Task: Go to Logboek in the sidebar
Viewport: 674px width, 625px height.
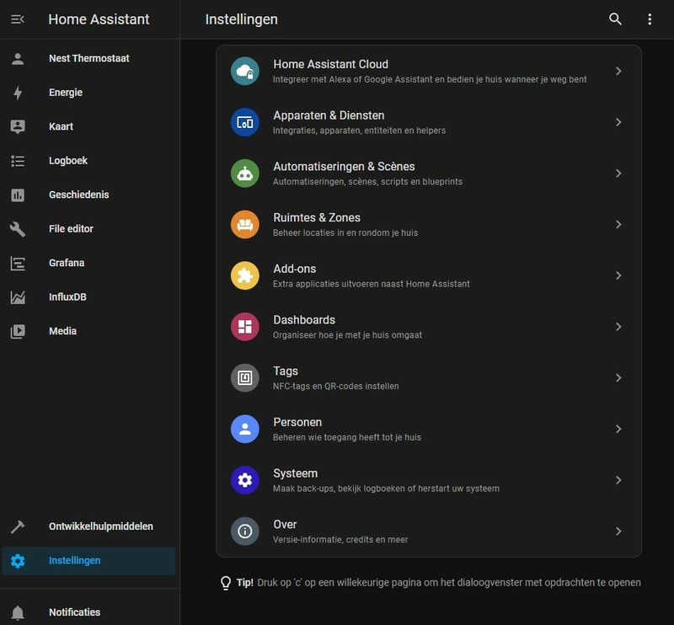Action: pos(68,161)
